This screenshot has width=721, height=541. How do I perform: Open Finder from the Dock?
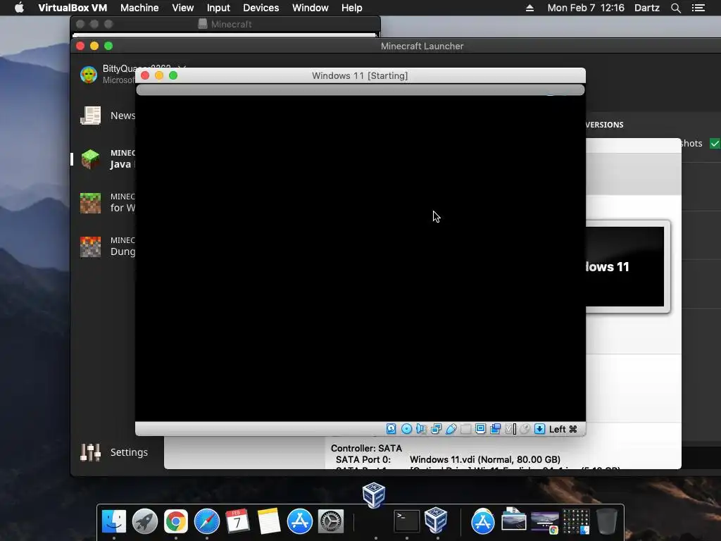113,521
